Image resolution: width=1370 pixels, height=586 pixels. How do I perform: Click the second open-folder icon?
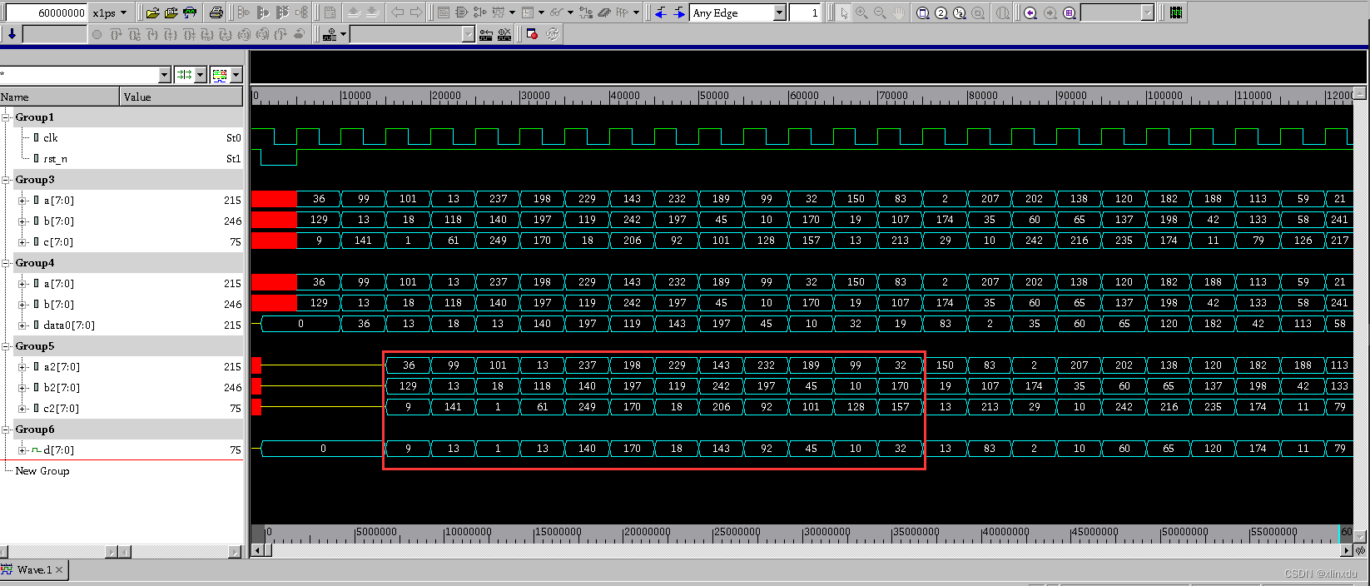171,12
